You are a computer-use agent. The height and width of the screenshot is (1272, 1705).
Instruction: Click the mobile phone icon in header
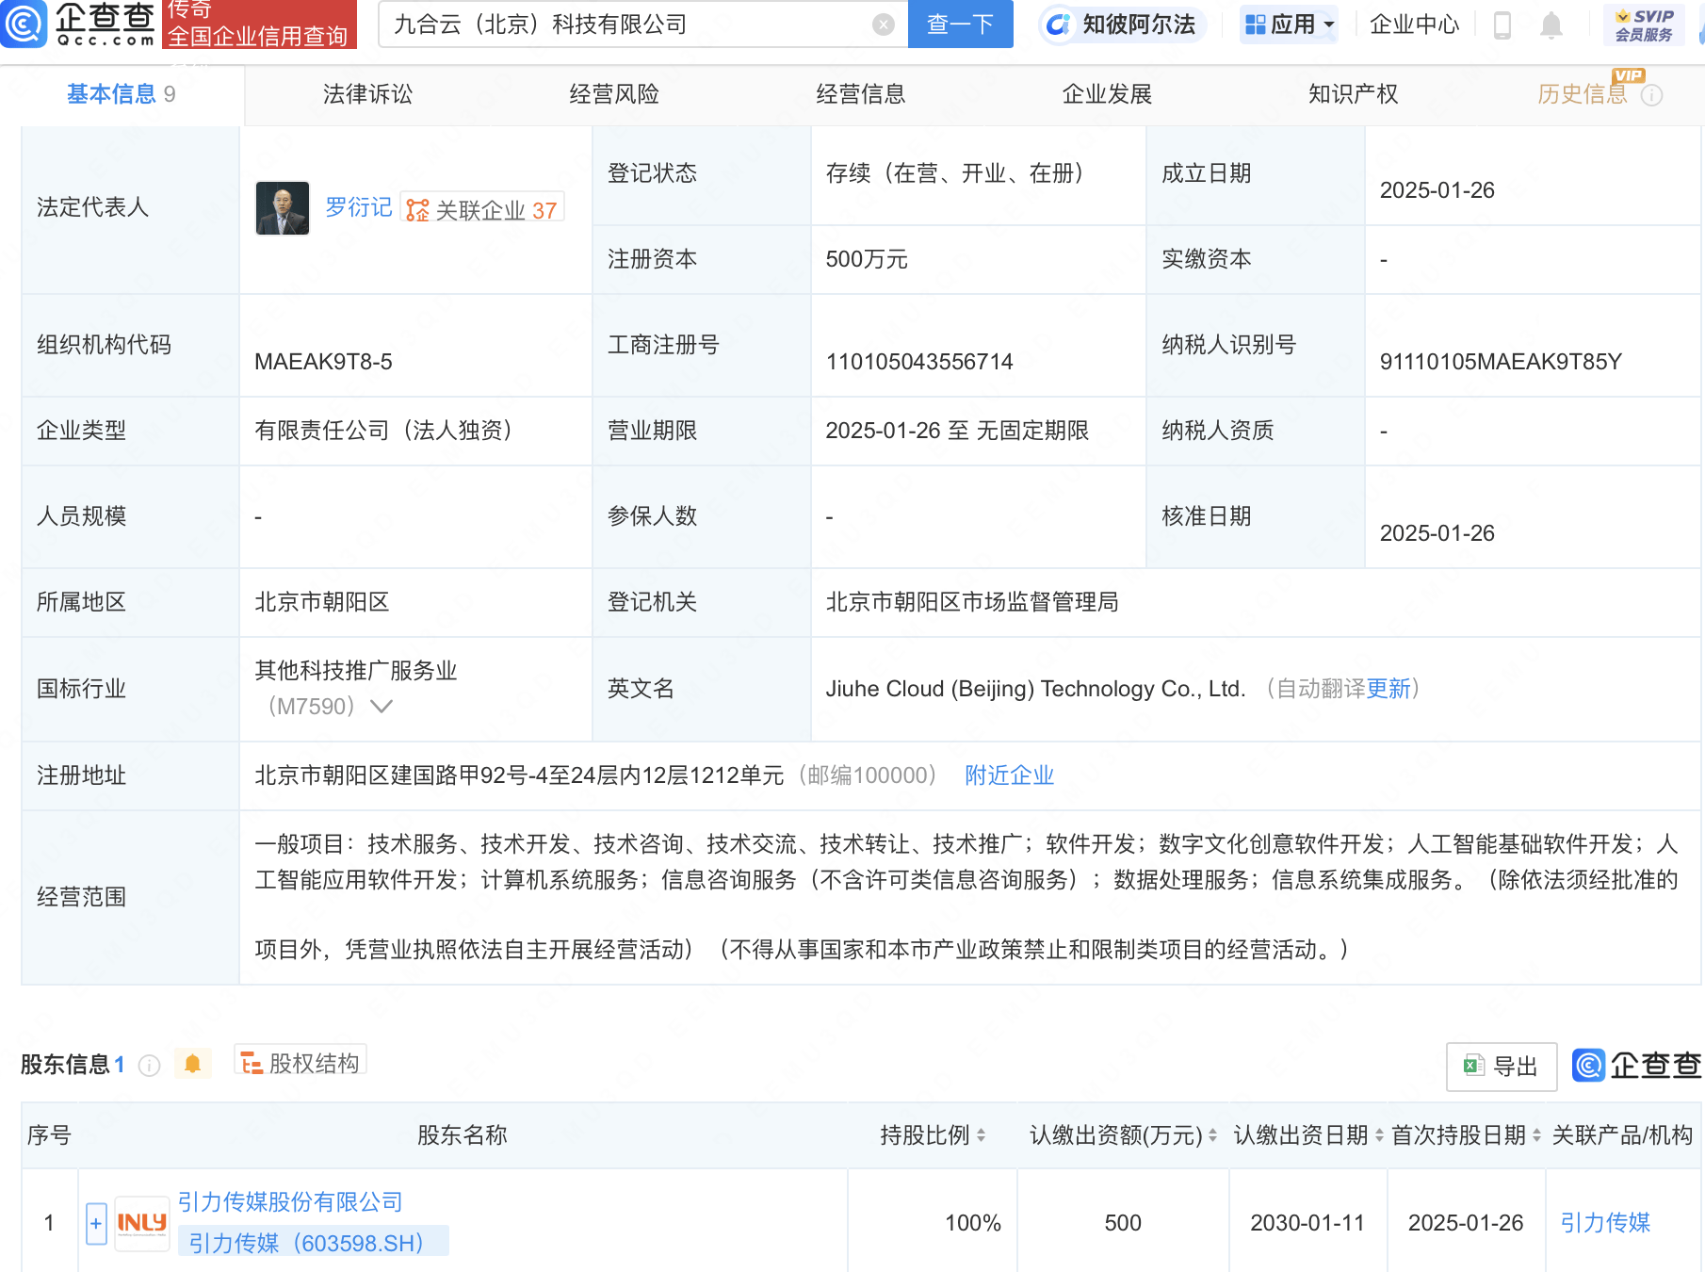click(x=1502, y=25)
